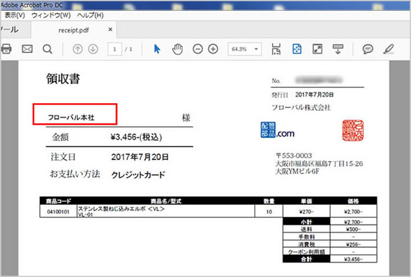The image size is (411, 277).
Task: Open the 64.3% zoom level dropdown
Action: (x=245, y=49)
